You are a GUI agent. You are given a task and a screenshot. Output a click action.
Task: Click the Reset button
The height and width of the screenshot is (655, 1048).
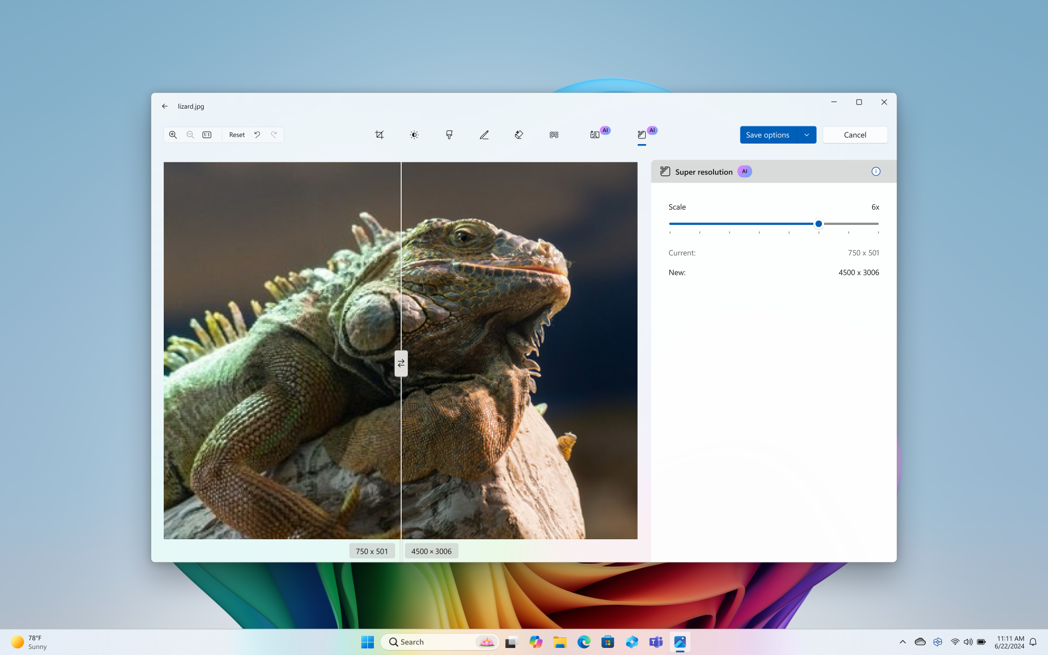[x=236, y=134]
